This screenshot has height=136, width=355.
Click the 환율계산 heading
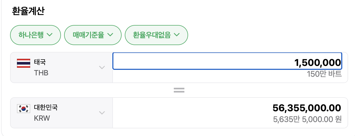[x=28, y=11]
